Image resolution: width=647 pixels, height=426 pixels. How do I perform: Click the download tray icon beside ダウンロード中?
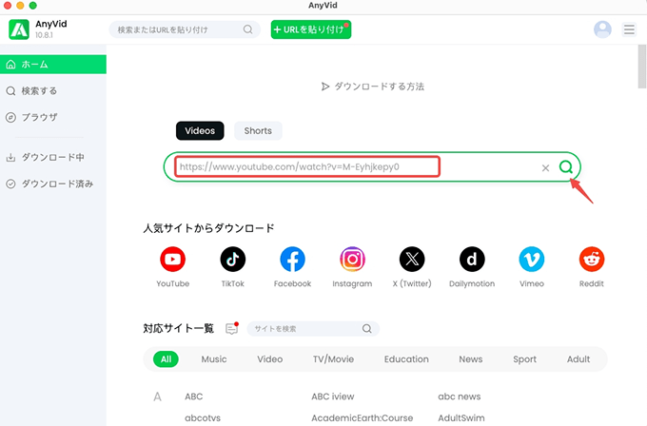pos(10,157)
